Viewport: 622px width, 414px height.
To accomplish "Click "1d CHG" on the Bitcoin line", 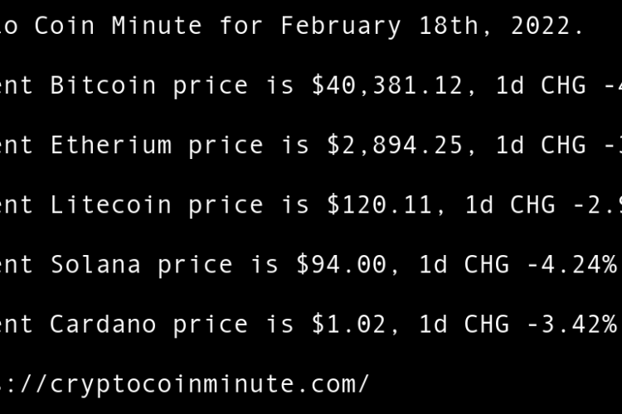I will click(518, 85).
